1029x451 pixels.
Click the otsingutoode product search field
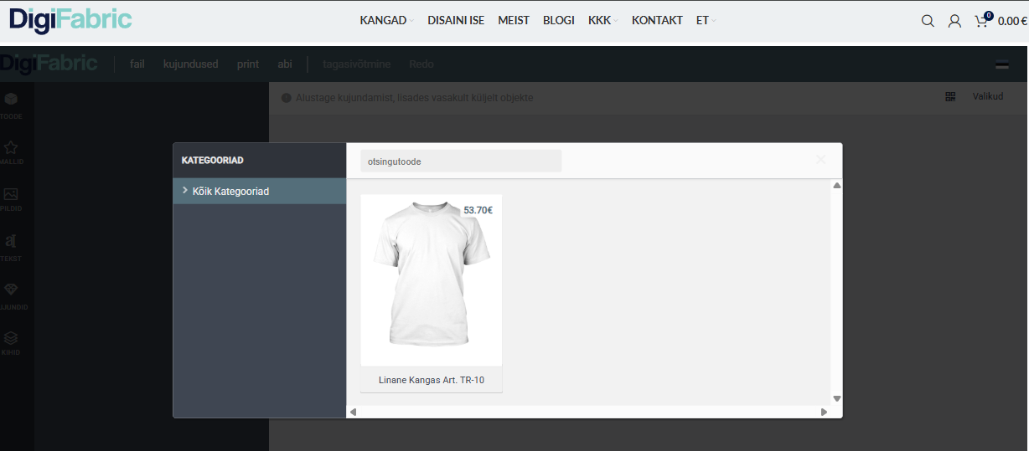pyautogui.click(x=460, y=161)
